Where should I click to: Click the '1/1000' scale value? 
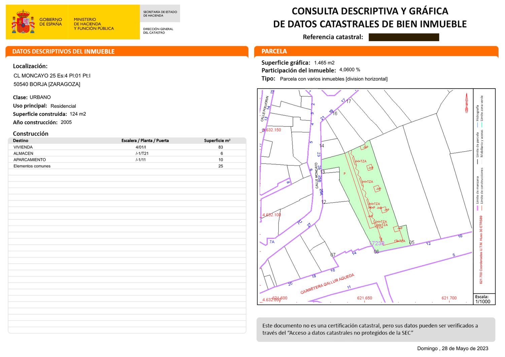click(x=483, y=302)
